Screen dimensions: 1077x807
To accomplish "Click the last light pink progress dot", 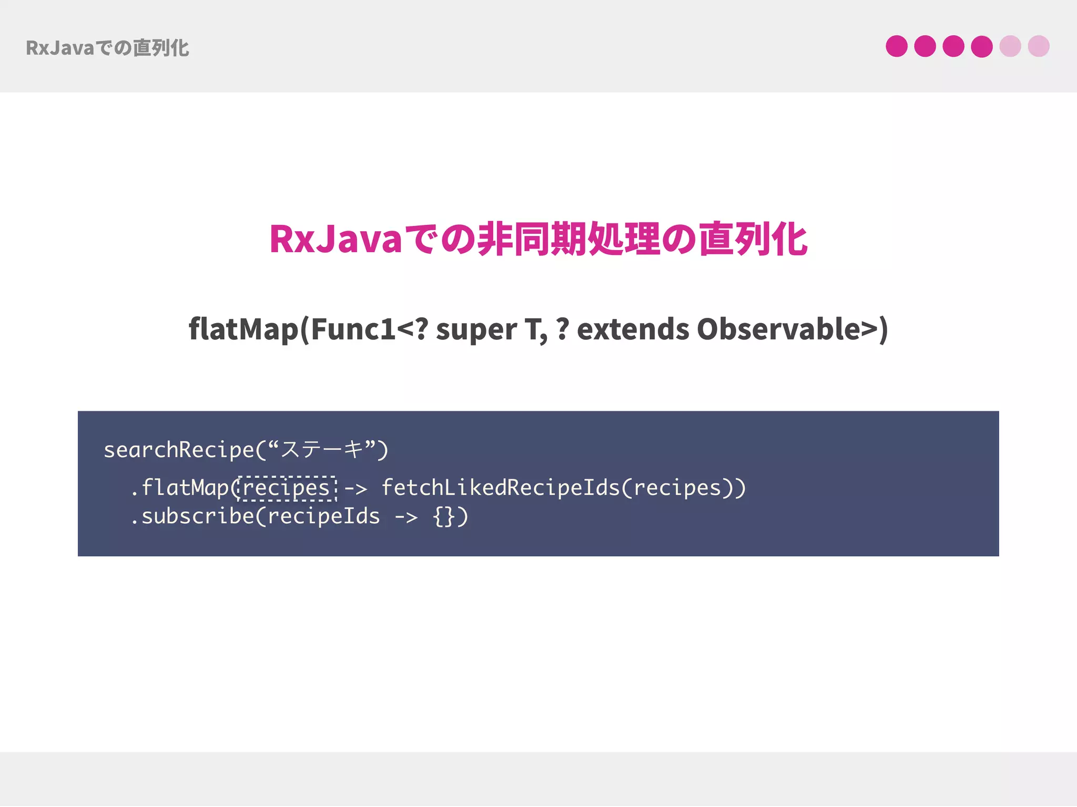I will (1039, 46).
